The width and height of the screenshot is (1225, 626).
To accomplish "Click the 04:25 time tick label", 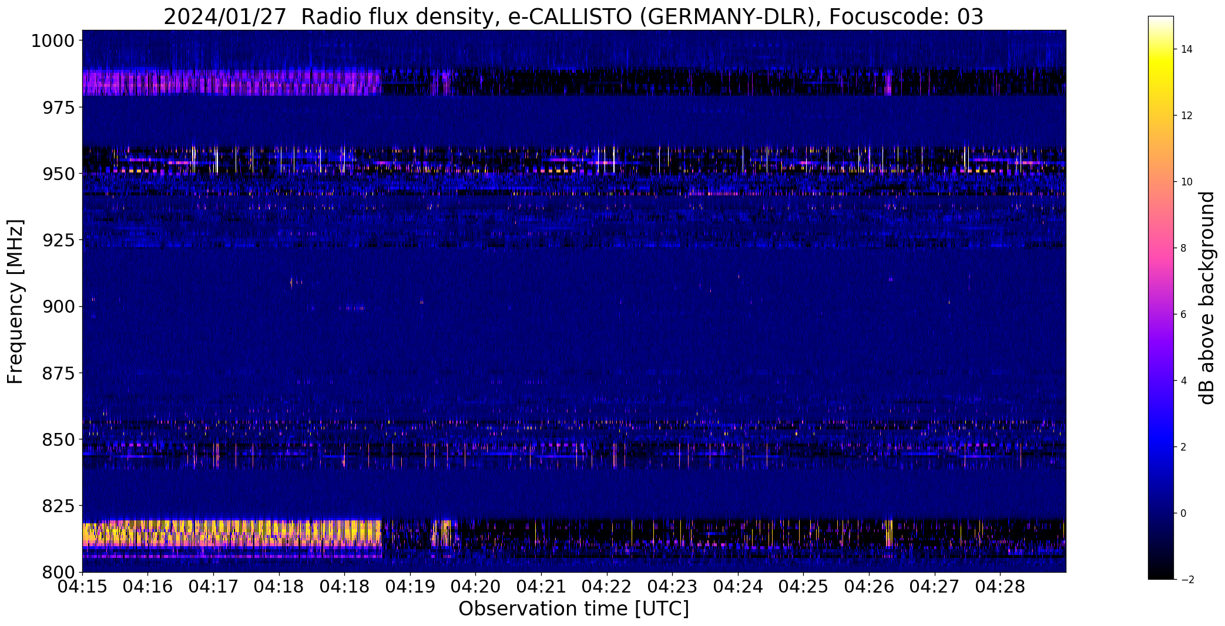I will 804,587.
